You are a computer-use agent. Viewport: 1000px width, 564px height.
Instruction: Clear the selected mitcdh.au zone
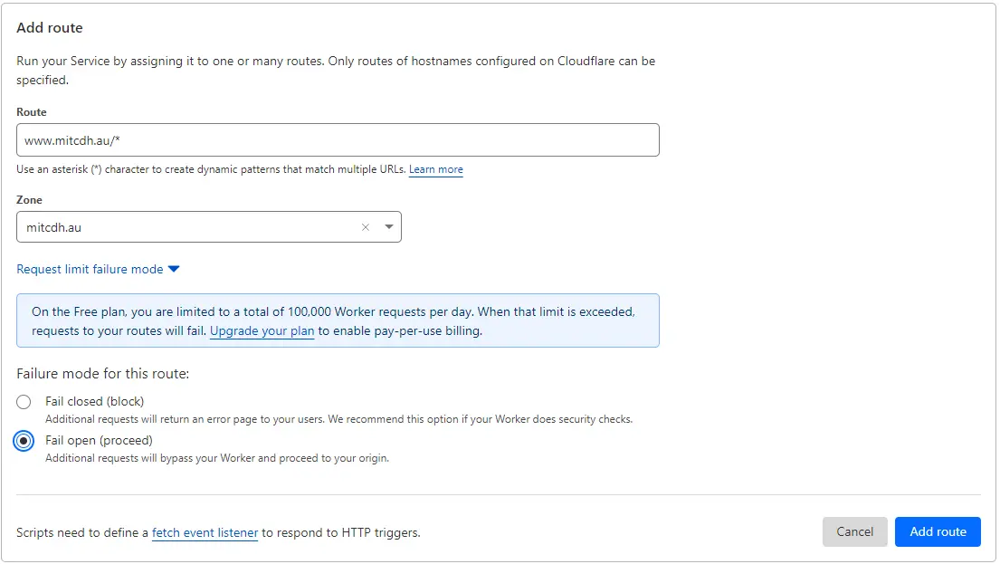366,227
